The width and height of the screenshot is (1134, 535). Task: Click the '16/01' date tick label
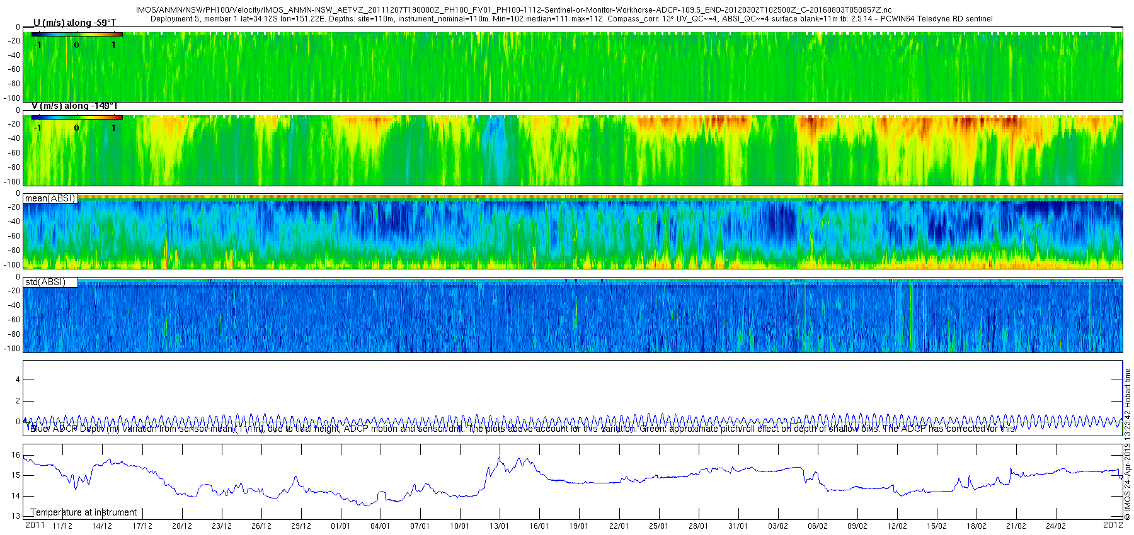[x=539, y=526]
